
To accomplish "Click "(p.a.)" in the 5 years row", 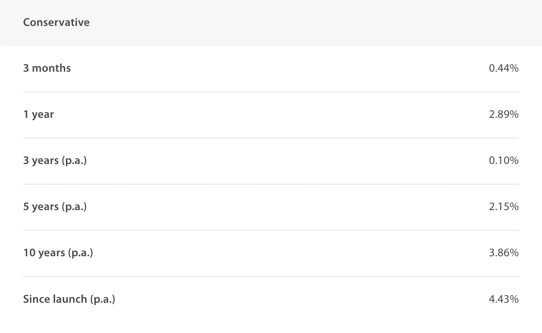I will coord(74,207).
